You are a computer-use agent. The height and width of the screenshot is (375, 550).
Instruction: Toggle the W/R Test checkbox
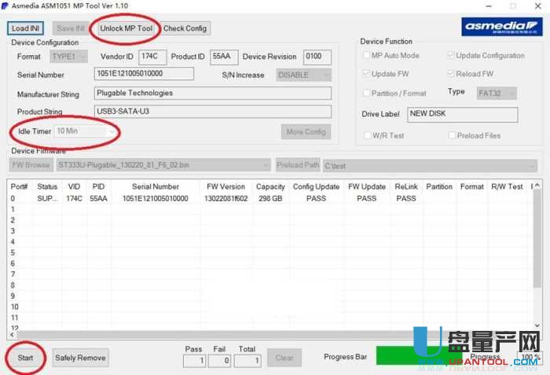coord(367,135)
